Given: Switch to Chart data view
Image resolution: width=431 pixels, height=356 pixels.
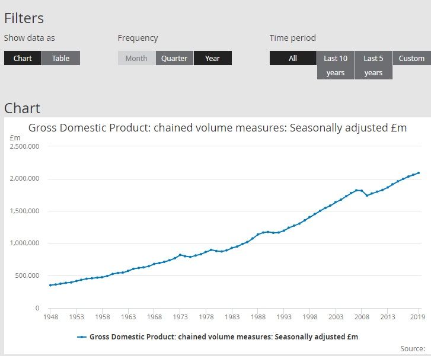Looking at the screenshot, I should pyautogui.click(x=23, y=58).
